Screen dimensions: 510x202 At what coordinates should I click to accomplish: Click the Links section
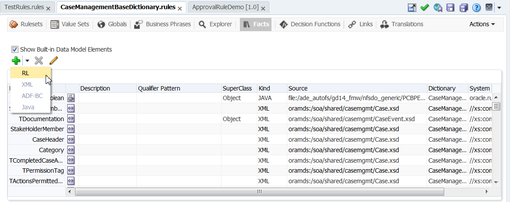pos(360,24)
